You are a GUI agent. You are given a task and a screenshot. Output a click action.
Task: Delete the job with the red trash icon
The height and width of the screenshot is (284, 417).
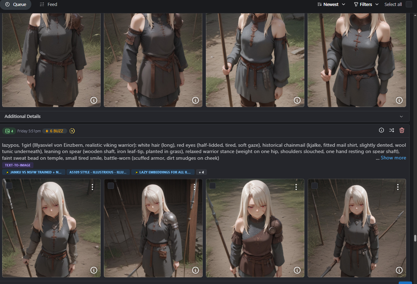[x=402, y=130]
